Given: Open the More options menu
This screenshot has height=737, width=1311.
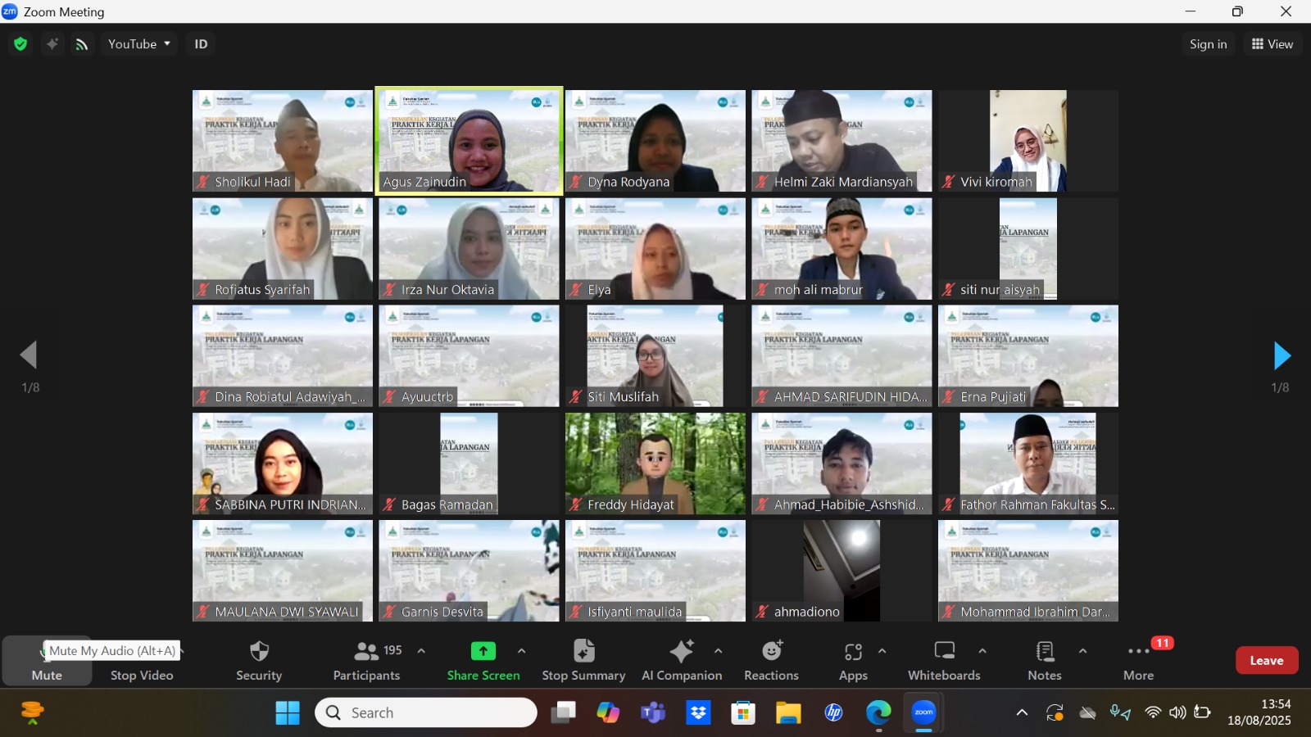Looking at the screenshot, I should point(1138,661).
